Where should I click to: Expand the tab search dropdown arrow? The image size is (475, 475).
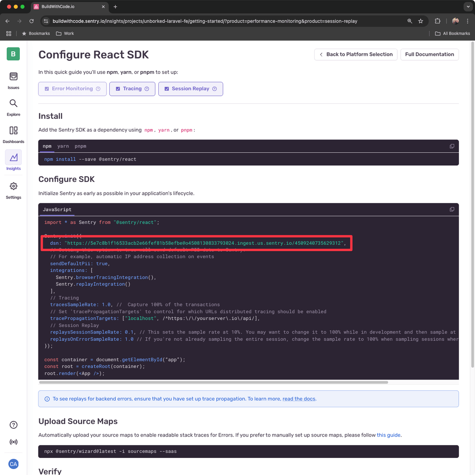(468, 7)
